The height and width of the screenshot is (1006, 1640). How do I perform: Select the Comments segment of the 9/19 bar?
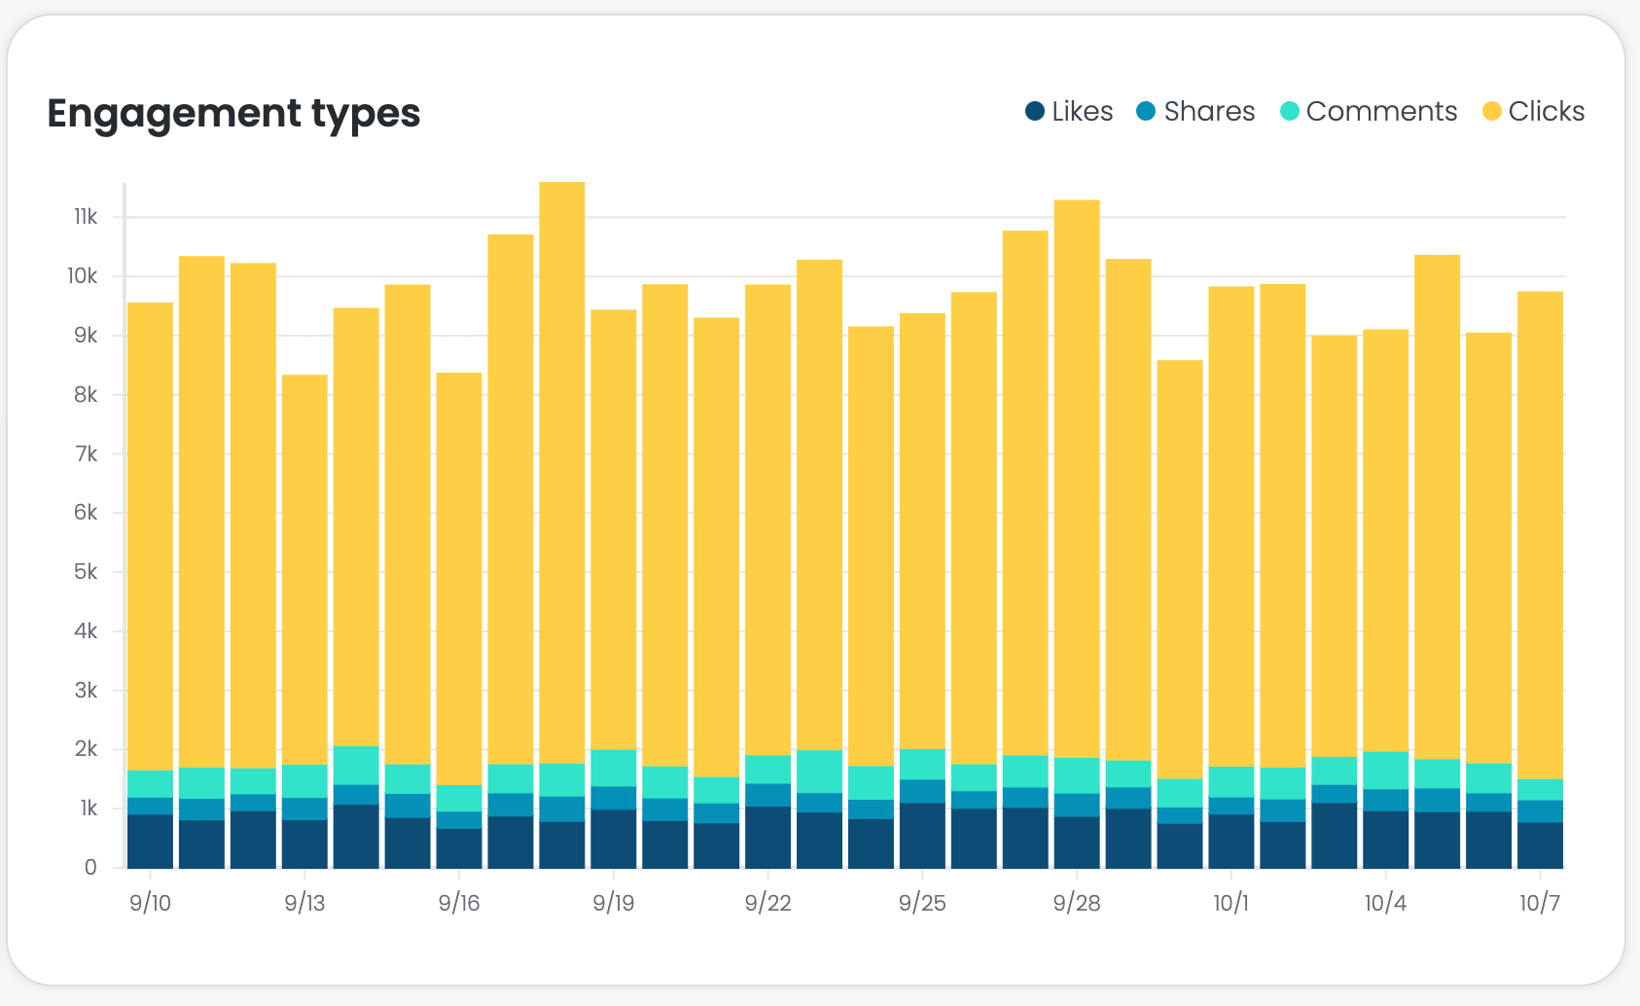tap(614, 768)
